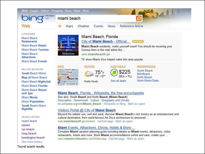Image resolution: width=205 pixels, height=154 pixels.
Task: Click the orange search magnifier button
Action: [x=139, y=18]
